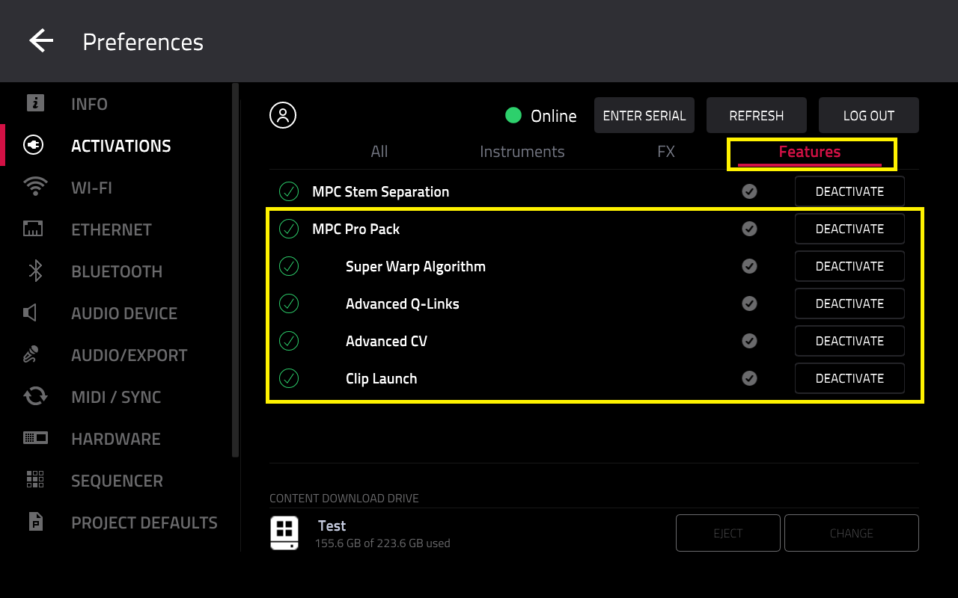Toggle gray checkmark for MPC Pro Pack
The height and width of the screenshot is (598, 958).
tap(749, 229)
